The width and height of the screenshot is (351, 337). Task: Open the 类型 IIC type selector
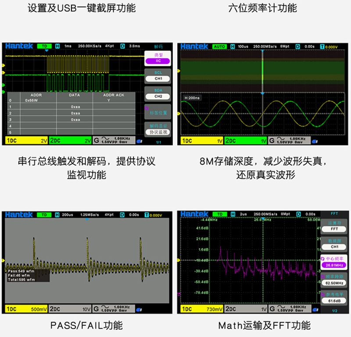point(158,58)
